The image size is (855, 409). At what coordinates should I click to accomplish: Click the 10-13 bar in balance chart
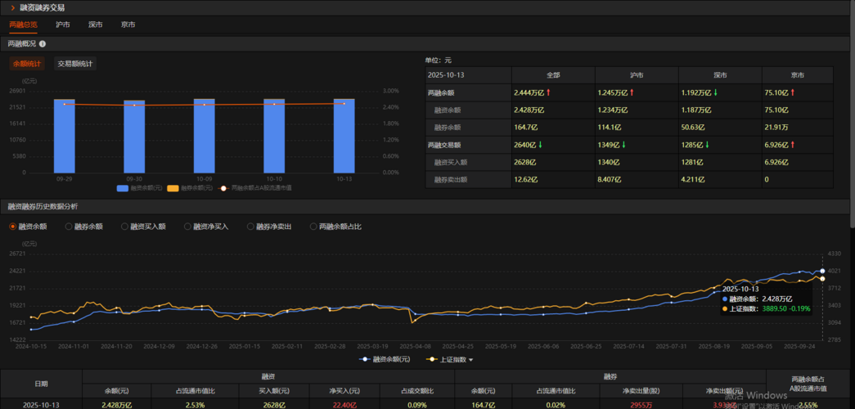[x=344, y=135]
